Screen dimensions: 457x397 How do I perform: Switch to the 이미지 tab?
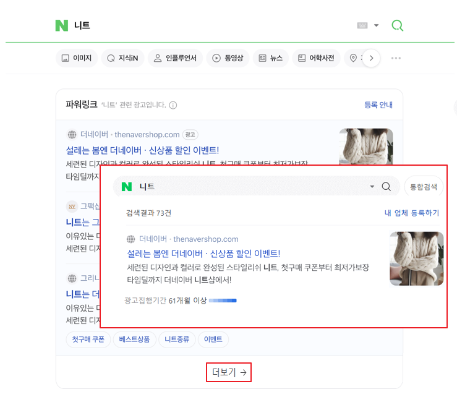click(77, 58)
